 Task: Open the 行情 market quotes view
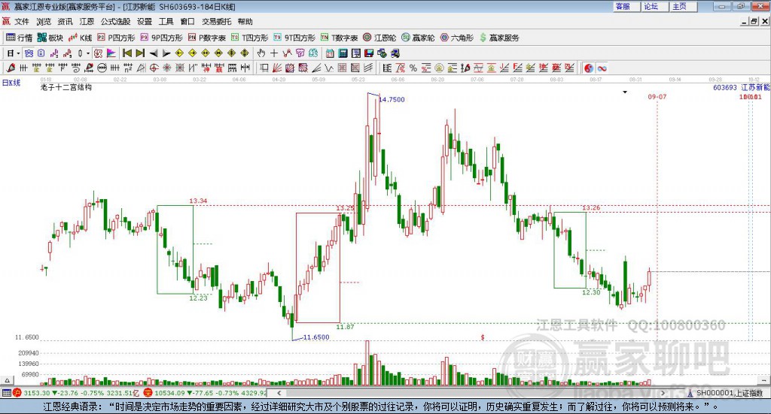pyautogui.click(x=19, y=38)
